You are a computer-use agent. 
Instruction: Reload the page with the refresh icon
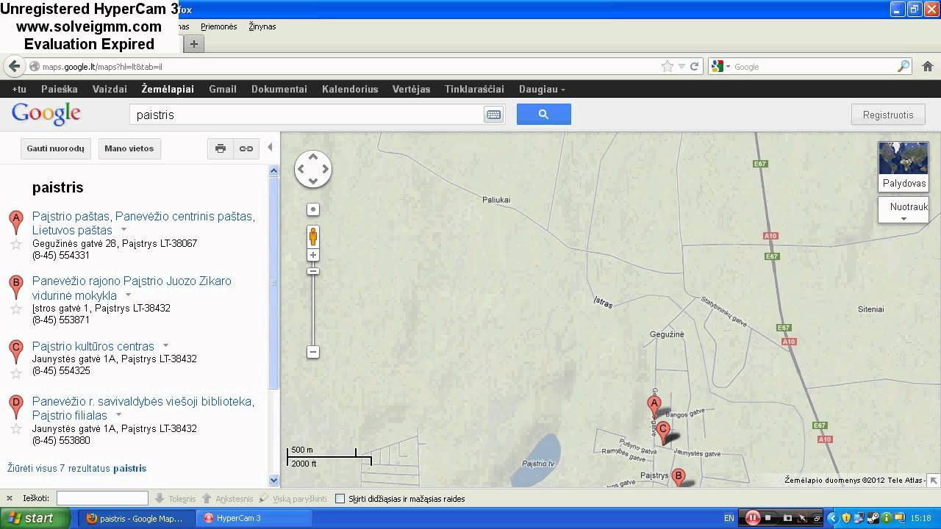click(694, 66)
